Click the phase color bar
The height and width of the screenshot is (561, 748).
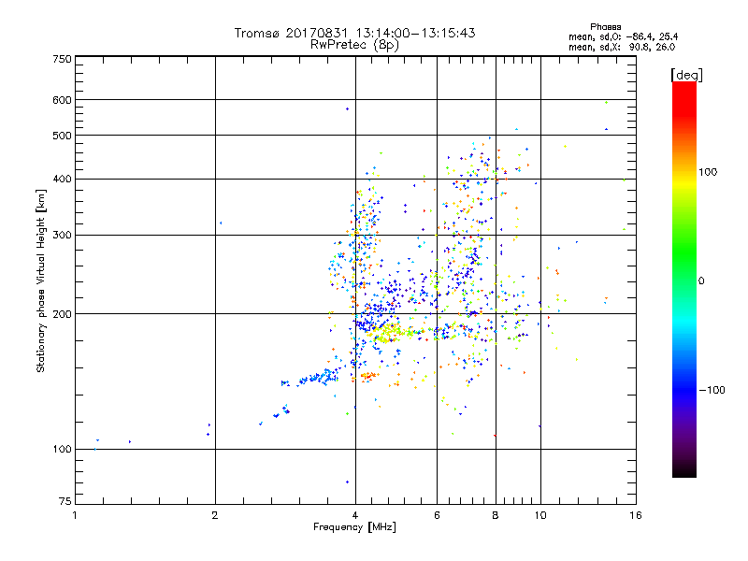[684, 279]
